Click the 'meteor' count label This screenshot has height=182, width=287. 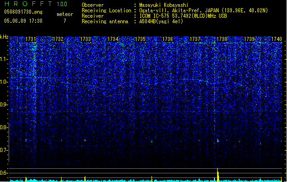[65, 14]
